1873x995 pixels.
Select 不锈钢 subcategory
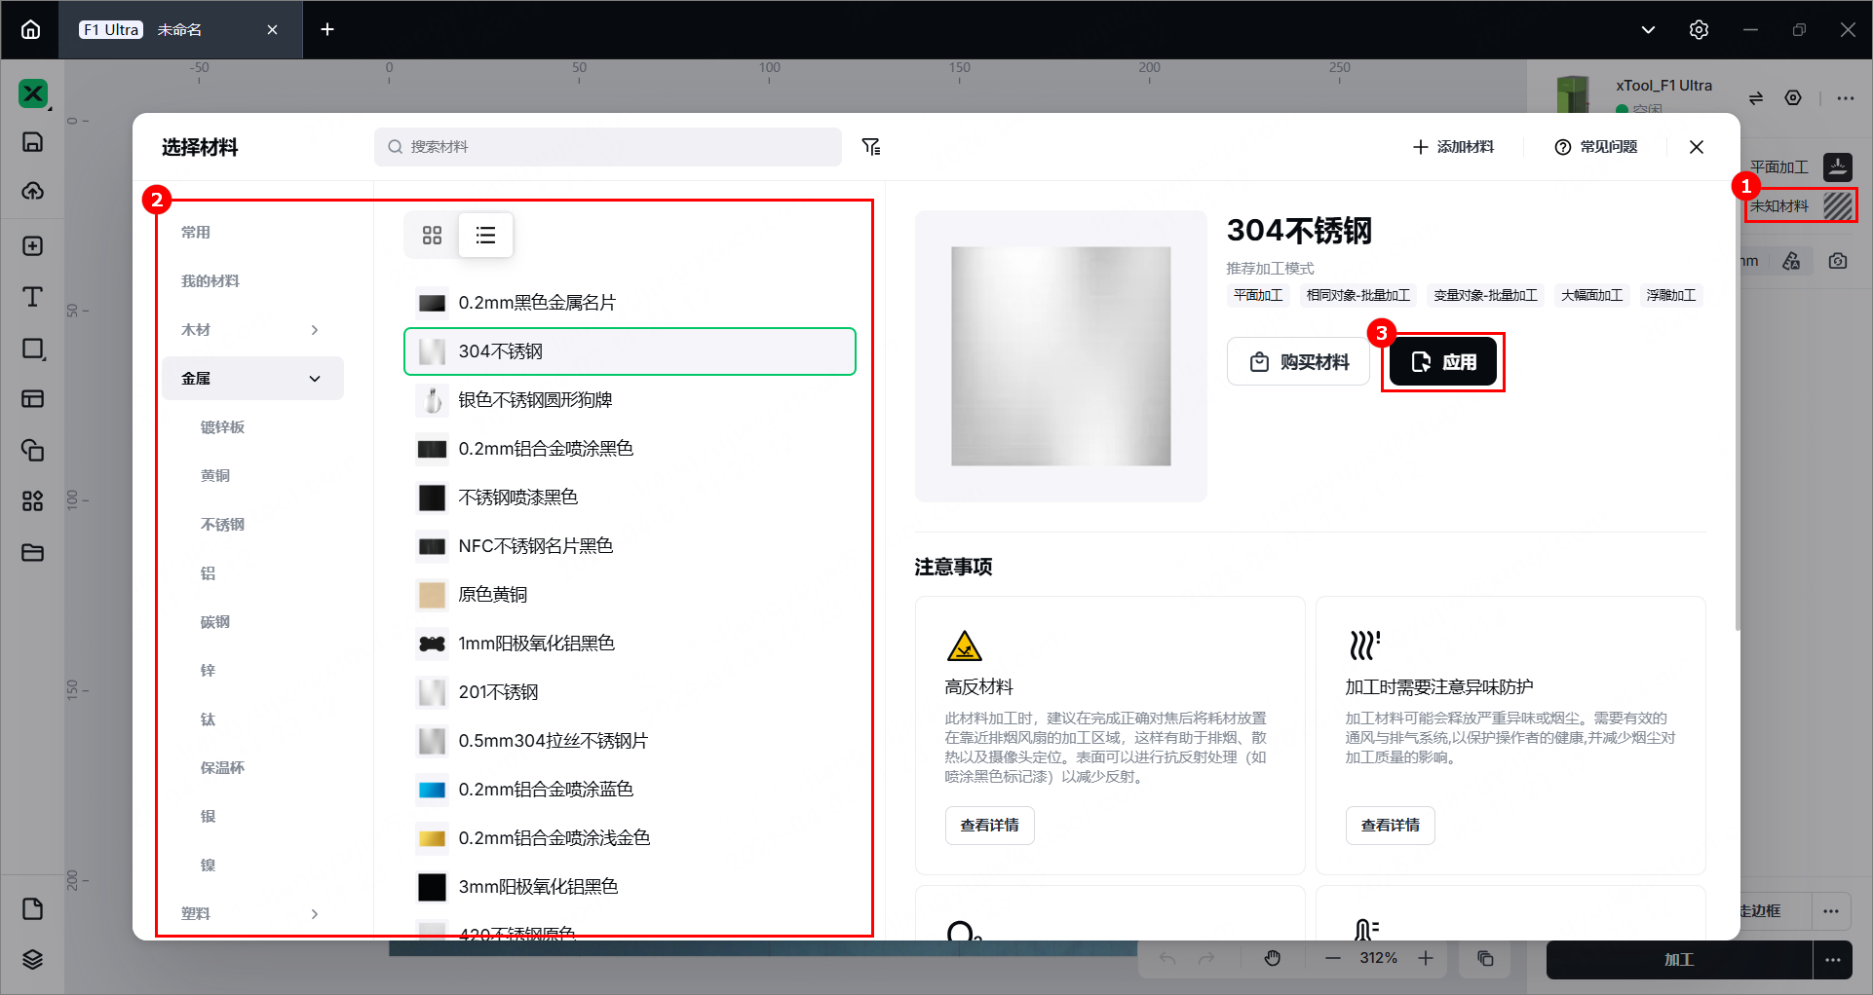coord(222,525)
